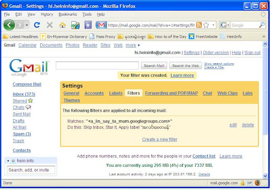
Task: Focus the Google search box in toolbar
Action: coord(244,25)
